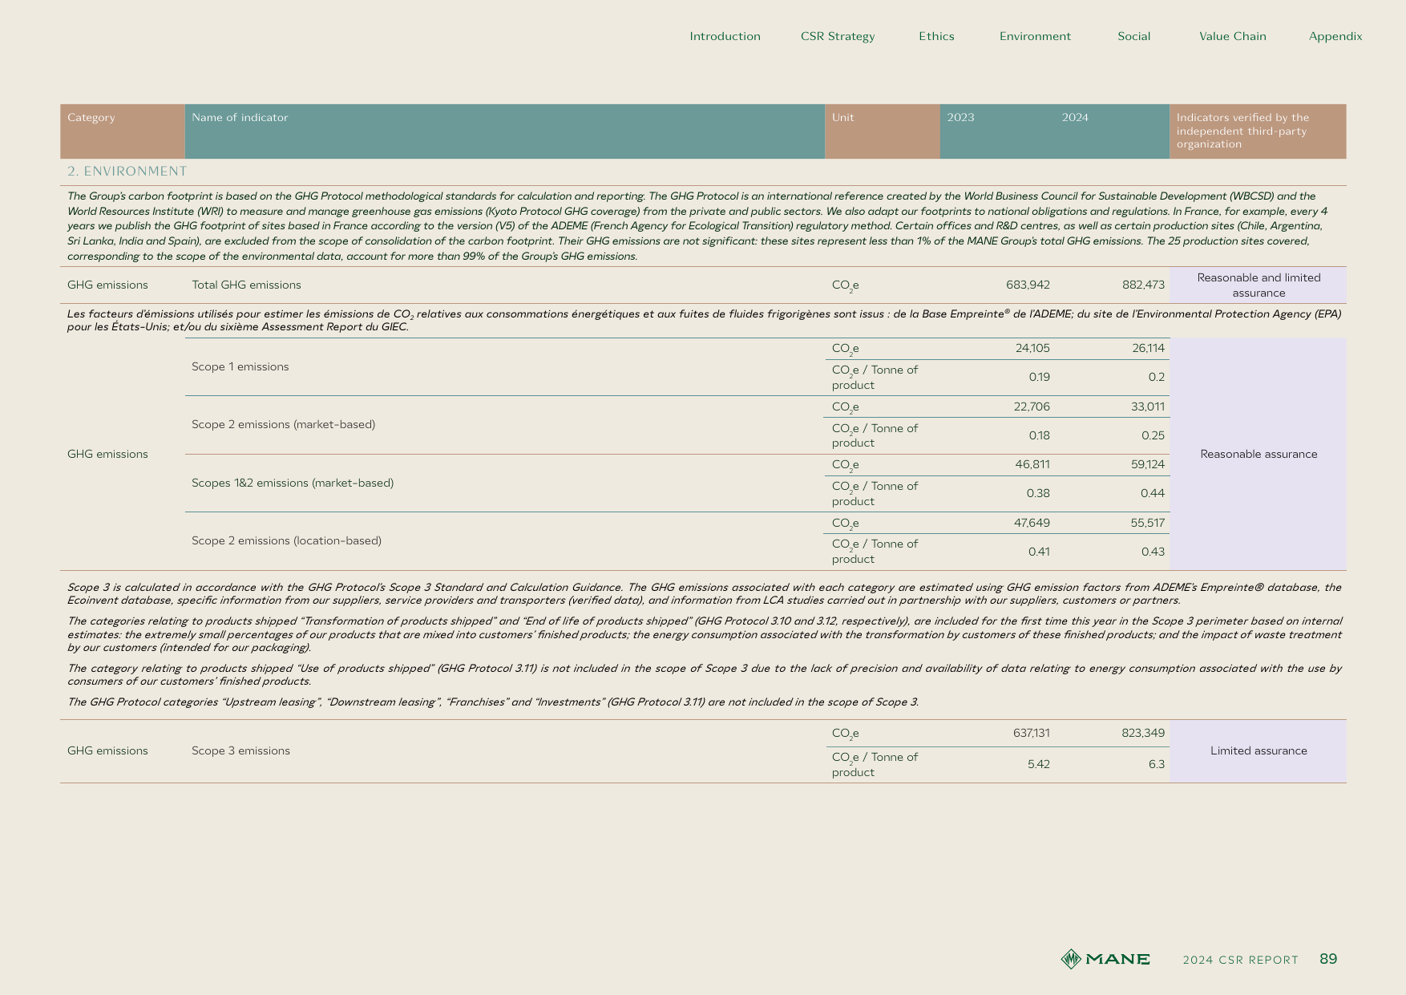This screenshot has width=1406, height=995.
Task: Click the Scope 1 value 24,105
Action: point(1032,349)
